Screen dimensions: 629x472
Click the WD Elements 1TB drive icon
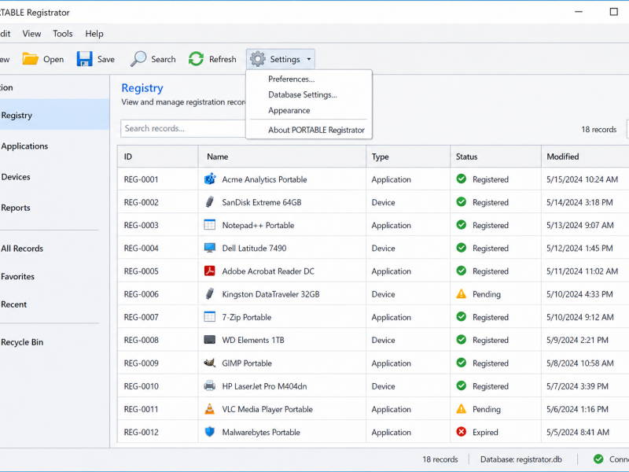coord(210,340)
